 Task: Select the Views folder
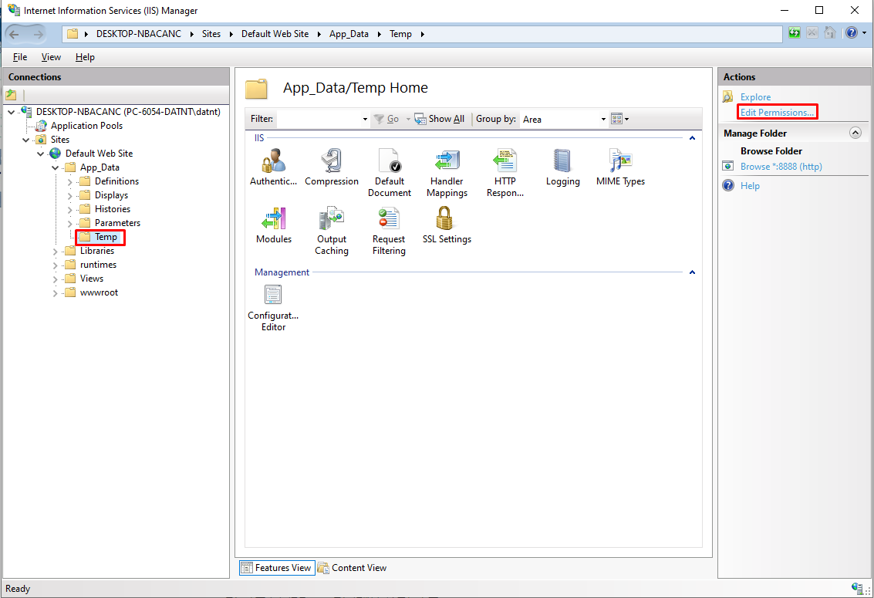[92, 279]
